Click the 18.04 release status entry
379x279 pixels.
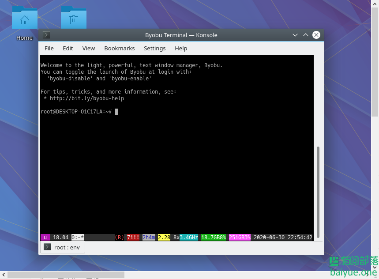pyautogui.click(x=61, y=238)
